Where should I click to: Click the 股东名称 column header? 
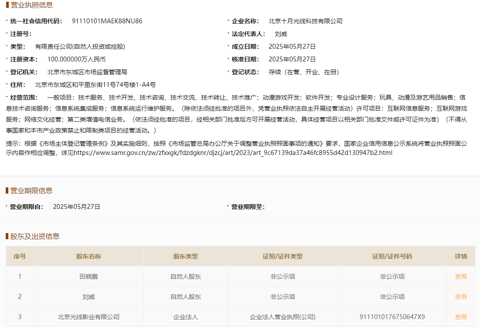tap(88, 256)
